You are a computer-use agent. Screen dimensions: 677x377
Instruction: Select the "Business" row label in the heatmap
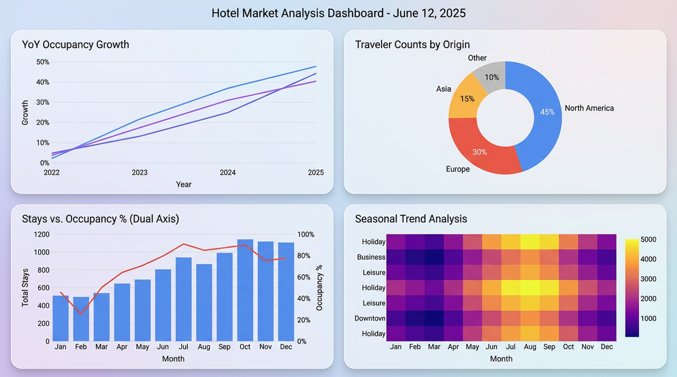371,257
